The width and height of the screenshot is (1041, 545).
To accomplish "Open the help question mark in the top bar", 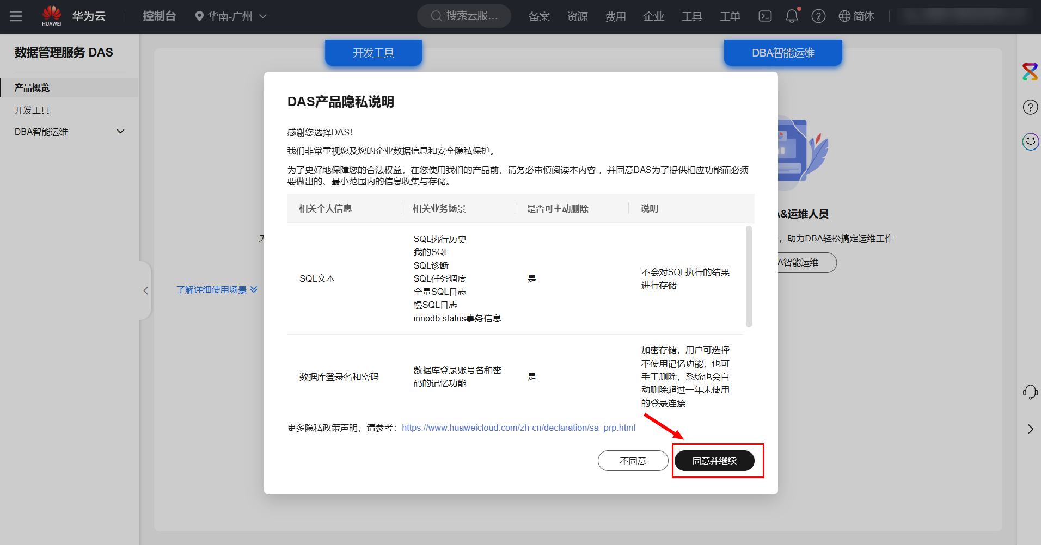I will (x=818, y=16).
